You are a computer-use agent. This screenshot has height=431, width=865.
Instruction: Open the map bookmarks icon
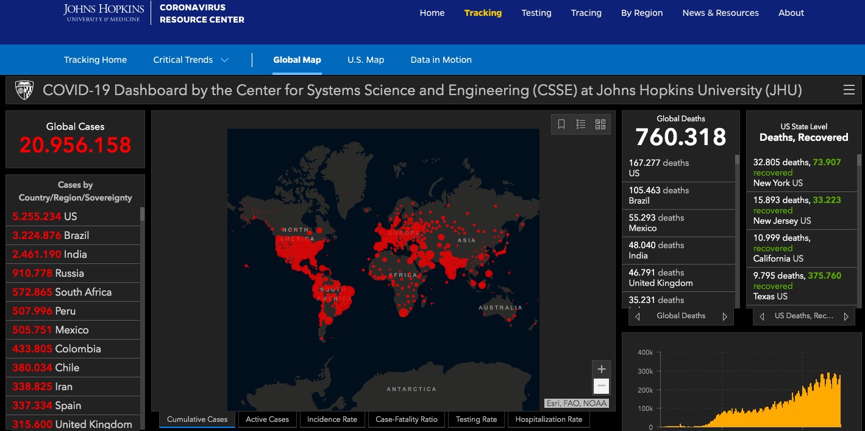coord(561,124)
